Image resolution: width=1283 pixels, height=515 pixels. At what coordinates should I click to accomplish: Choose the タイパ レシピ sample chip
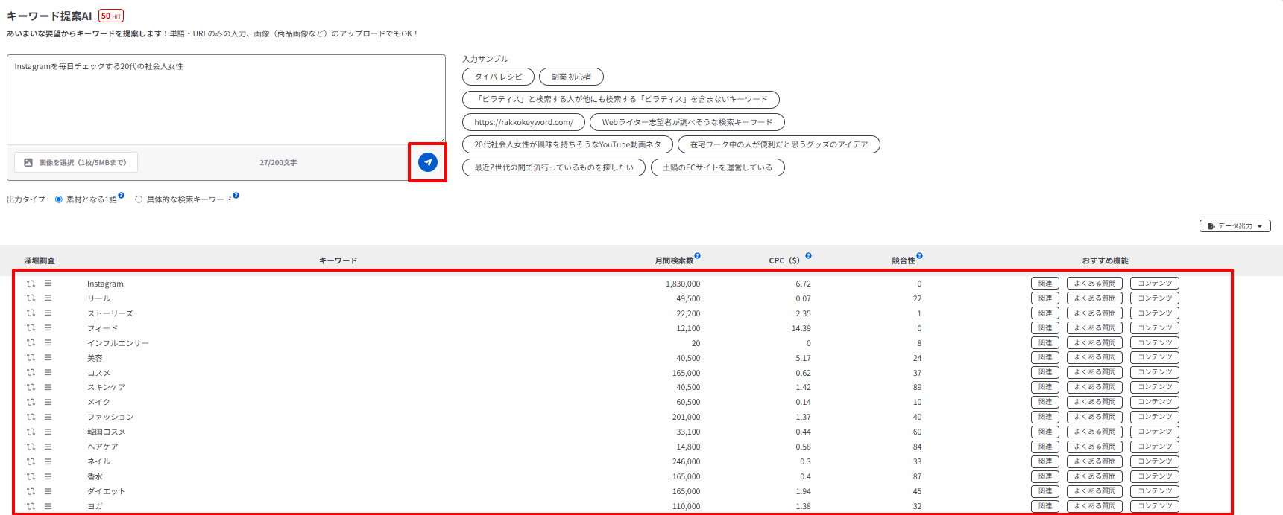click(x=499, y=77)
